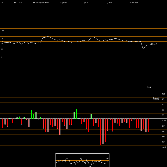This screenshot has width=167, height=167.
Task: Open the mini overview chart thumbnail
Action: (82, 160)
